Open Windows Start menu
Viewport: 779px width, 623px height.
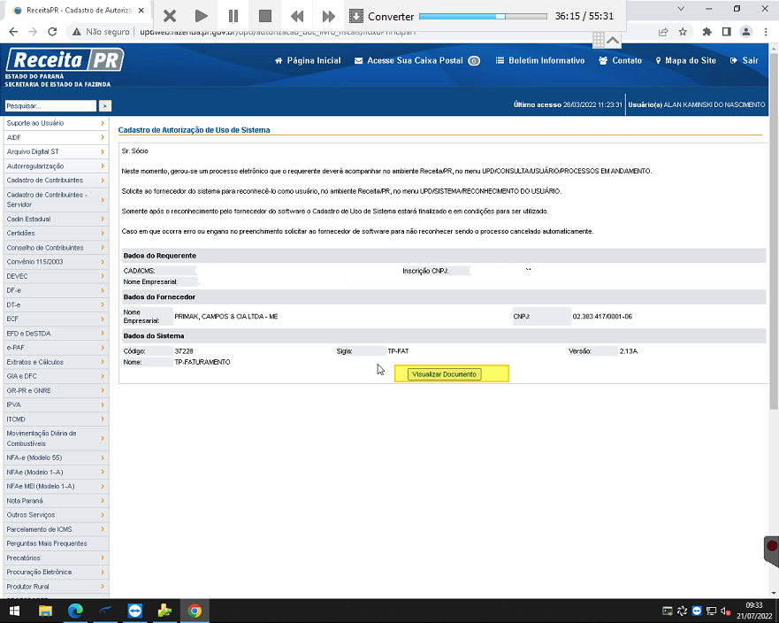click(x=14, y=611)
